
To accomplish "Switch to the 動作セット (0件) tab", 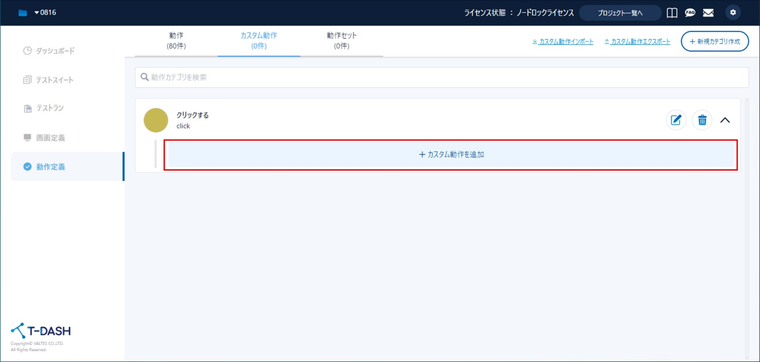I will click(x=341, y=41).
